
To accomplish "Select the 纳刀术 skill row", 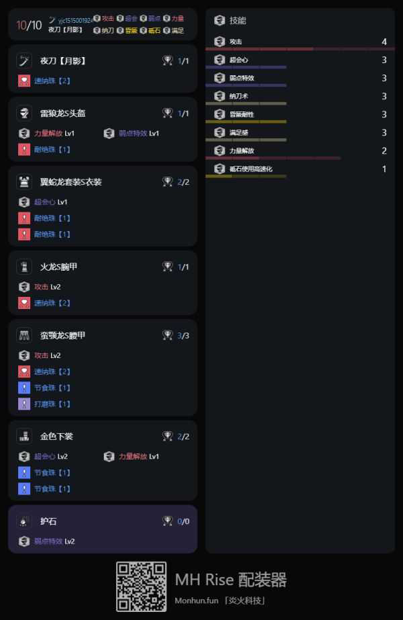I will (x=300, y=96).
